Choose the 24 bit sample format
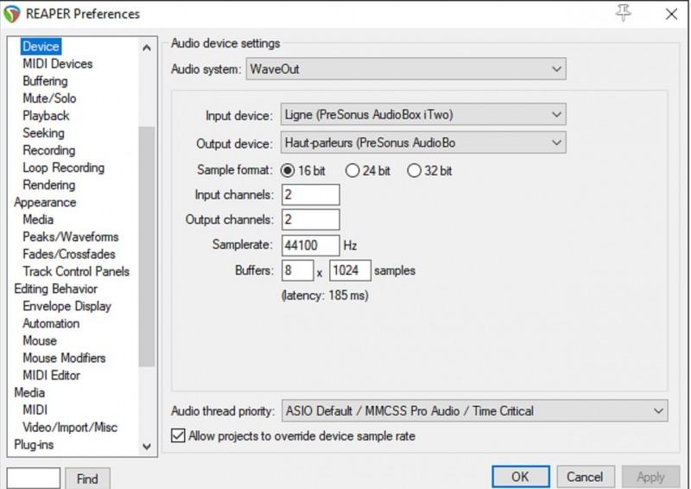The width and height of the screenshot is (691, 489). 352,171
